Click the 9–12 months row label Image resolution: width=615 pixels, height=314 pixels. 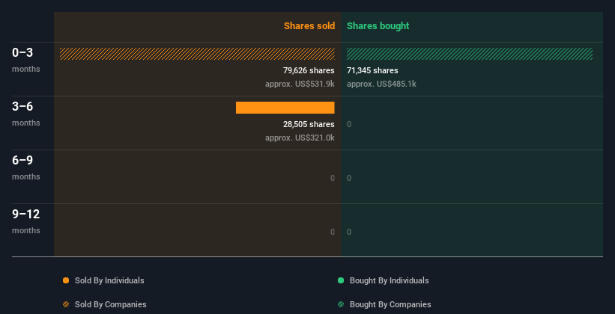tap(26, 221)
